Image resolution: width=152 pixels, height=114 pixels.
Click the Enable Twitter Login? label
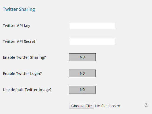(22, 74)
